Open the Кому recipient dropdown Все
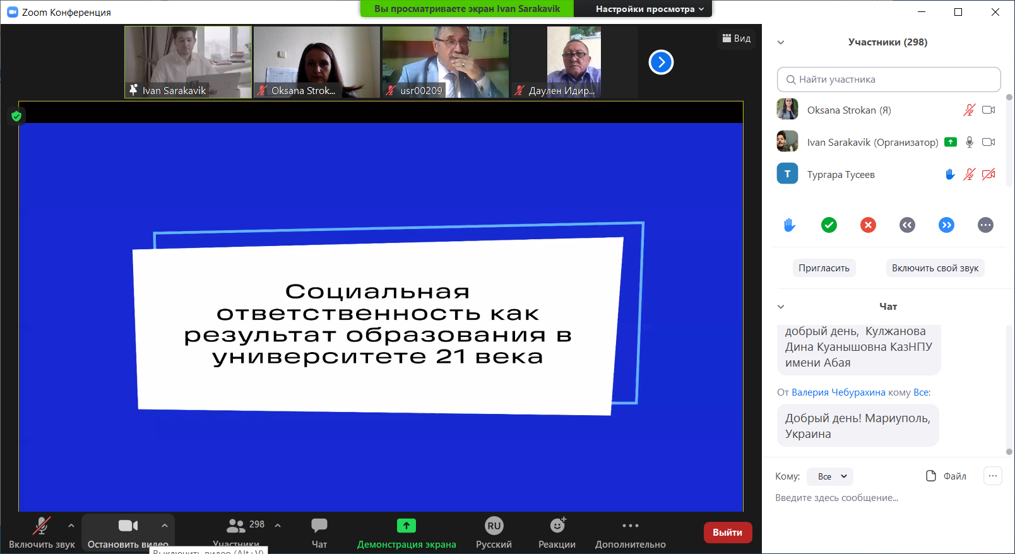Viewport: 1015px width, 554px height. coord(830,476)
